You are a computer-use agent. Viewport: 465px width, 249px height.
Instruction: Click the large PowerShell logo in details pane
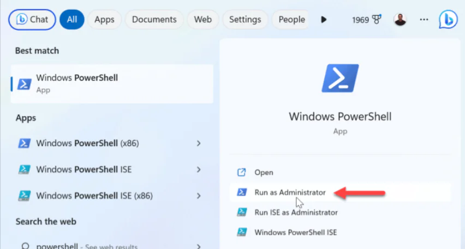340,78
